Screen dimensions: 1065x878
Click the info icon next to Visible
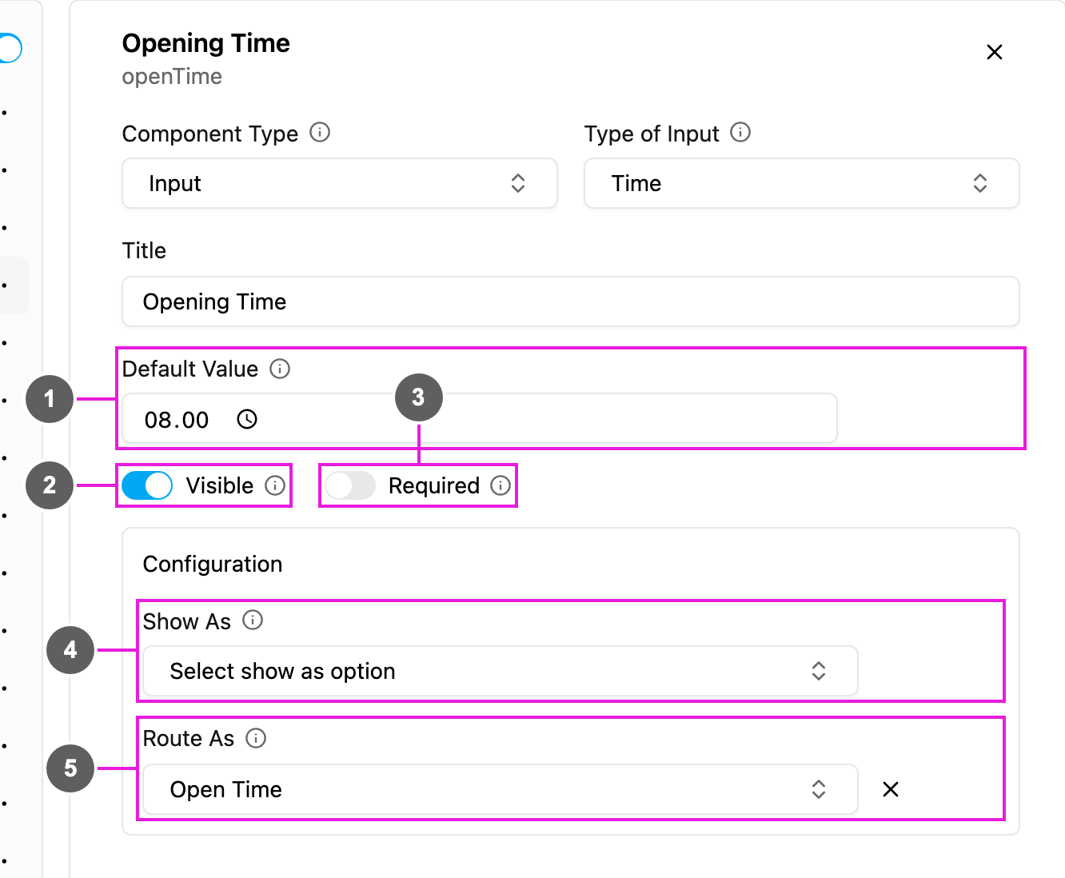point(275,485)
